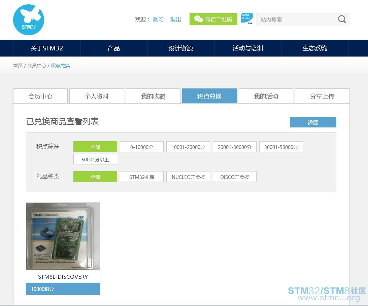The height and width of the screenshot is (306, 368).
Task: Click the 已兑换商品查看列表 heading
Action: (62, 121)
